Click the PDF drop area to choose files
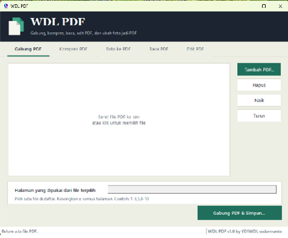Screen dimensions: 288x238 tap(119, 120)
